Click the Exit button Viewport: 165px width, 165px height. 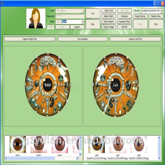pyautogui.click(x=156, y=24)
